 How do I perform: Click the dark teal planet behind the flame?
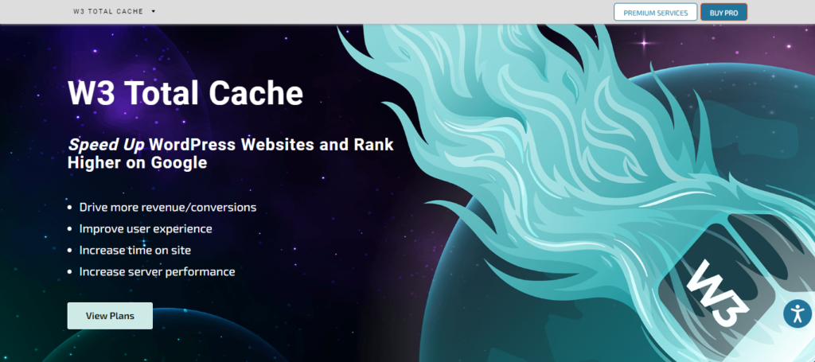tap(493, 302)
